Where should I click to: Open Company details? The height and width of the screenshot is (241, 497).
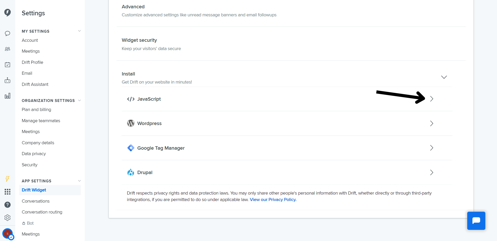click(38, 143)
